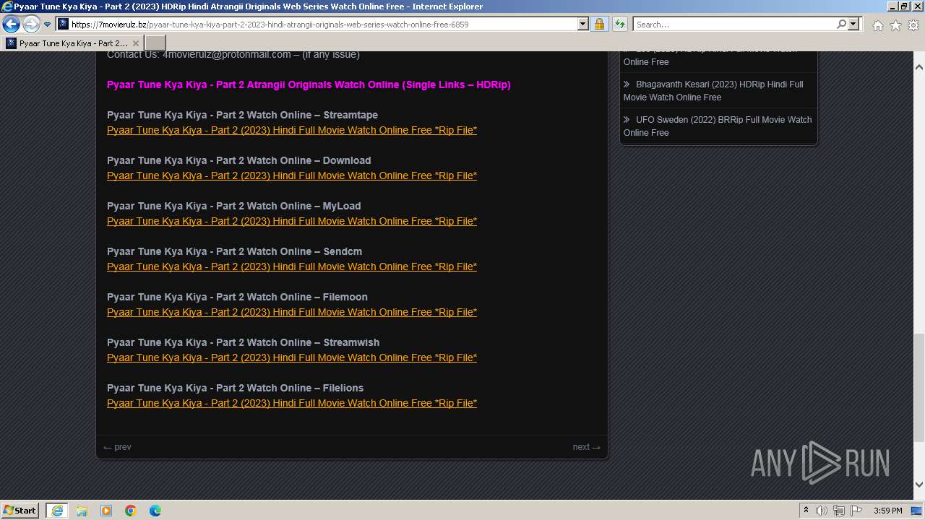The height and width of the screenshot is (520, 925).
Task: Click the Search box field
Action: tap(734, 25)
